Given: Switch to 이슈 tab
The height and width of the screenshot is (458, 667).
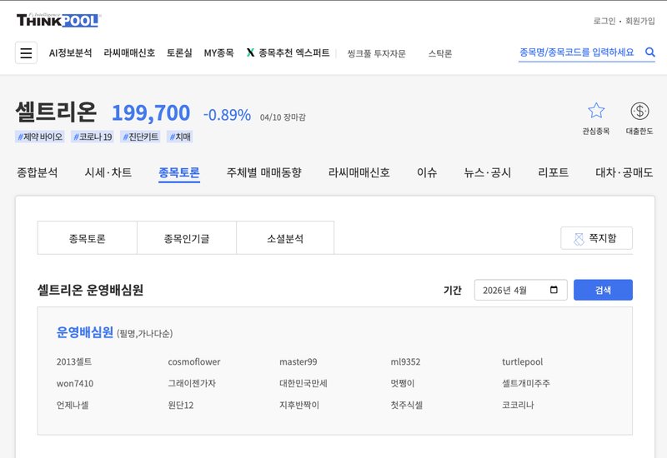Looking at the screenshot, I should coord(427,172).
